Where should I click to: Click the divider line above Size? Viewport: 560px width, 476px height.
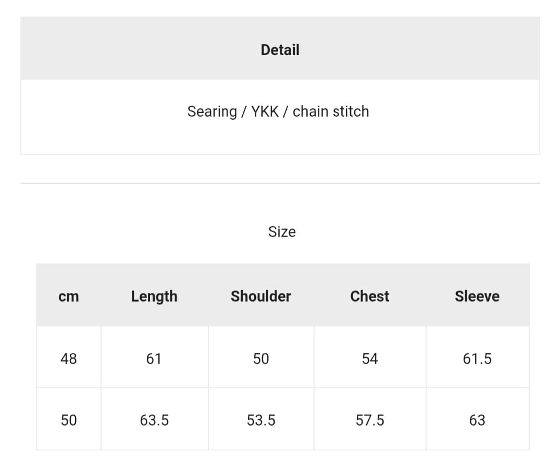(x=280, y=183)
